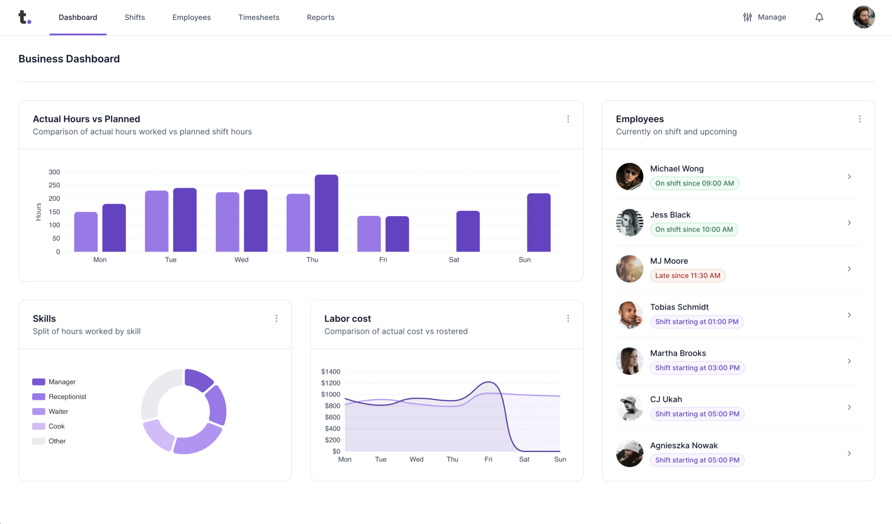Switch to the Shifts tab
The image size is (892, 524).
point(135,17)
